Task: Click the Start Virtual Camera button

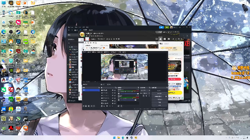Action: tap(158, 96)
